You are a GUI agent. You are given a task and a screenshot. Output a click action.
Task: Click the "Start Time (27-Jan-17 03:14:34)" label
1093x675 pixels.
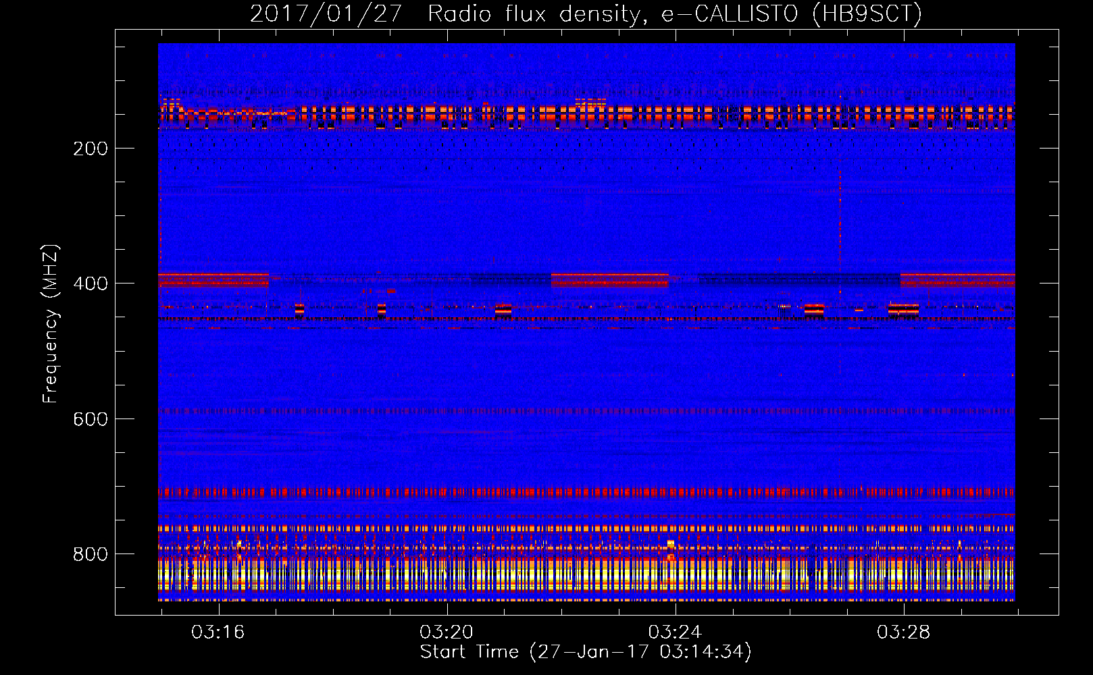point(586,652)
